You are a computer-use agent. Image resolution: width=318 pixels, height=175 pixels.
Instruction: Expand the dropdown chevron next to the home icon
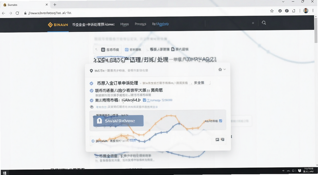225,70
